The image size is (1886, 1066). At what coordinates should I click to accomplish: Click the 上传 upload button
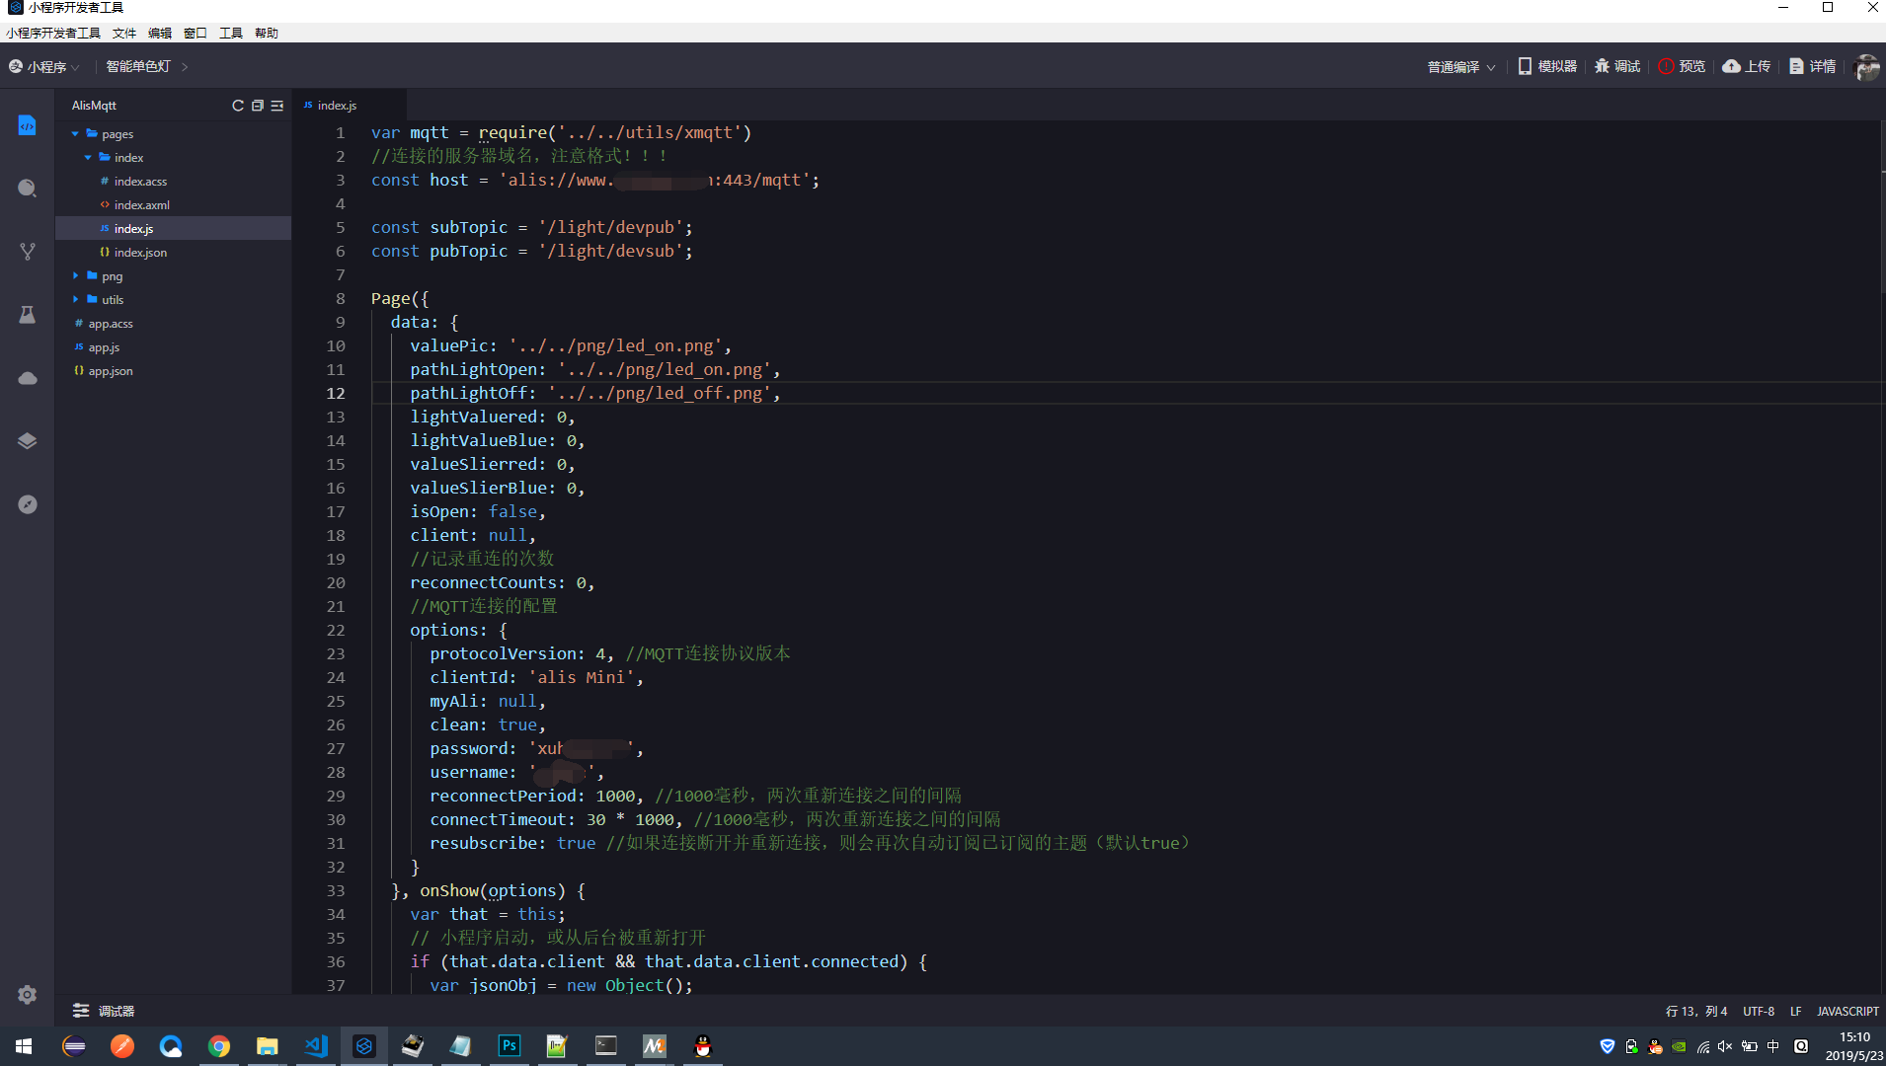pyautogui.click(x=1747, y=66)
